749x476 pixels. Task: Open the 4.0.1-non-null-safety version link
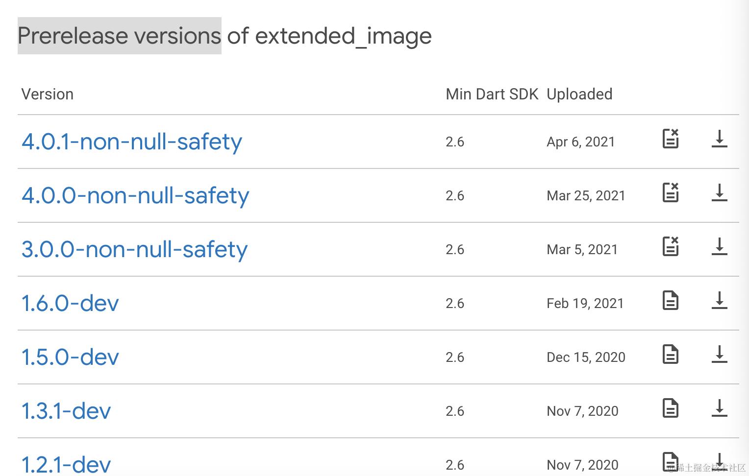coord(132,142)
